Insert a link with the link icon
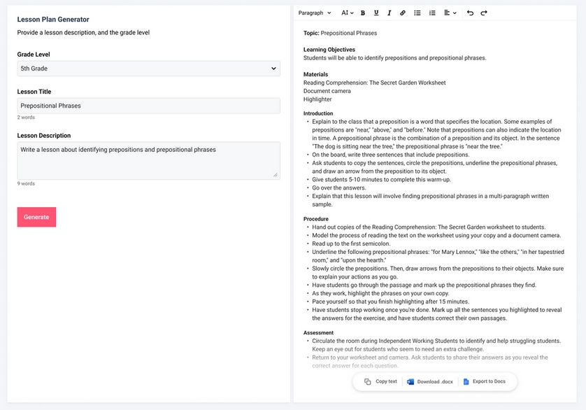Image resolution: width=586 pixels, height=410 pixels. click(x=403, y=13)
